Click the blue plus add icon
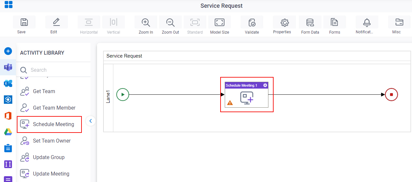 coord(8,51)
